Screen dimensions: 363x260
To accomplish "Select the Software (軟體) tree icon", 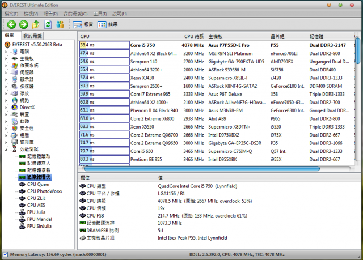I will [x=15, y=121].
